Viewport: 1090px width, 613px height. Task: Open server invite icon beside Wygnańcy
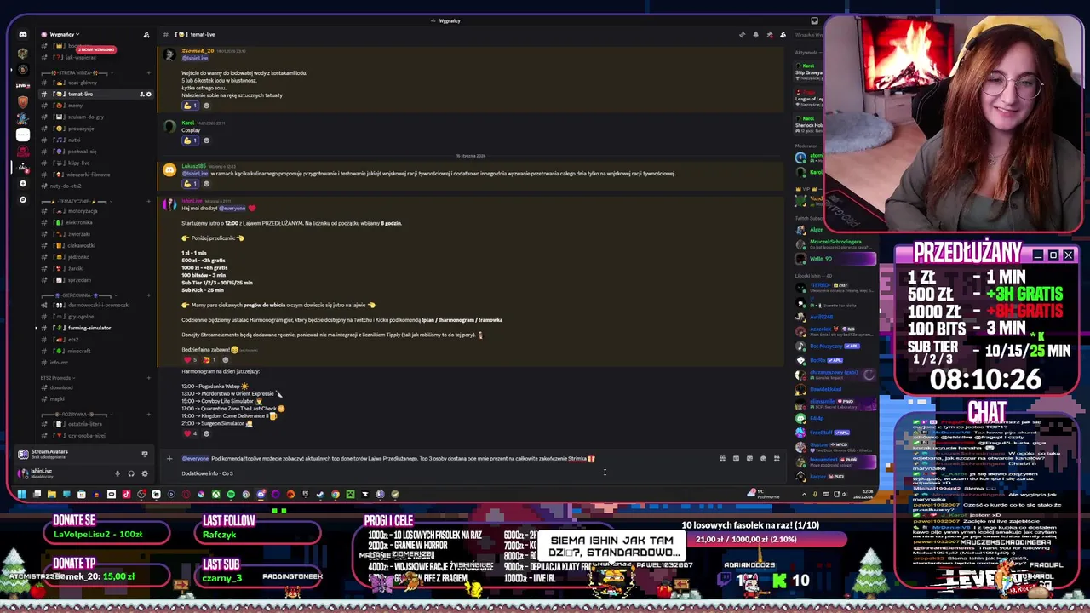click(146, 35)
